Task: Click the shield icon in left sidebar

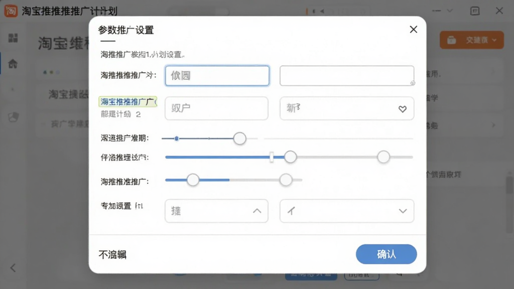Action: coord(13,117)
